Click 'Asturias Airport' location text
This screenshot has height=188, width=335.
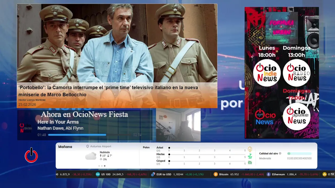click(x=100, y=146)
